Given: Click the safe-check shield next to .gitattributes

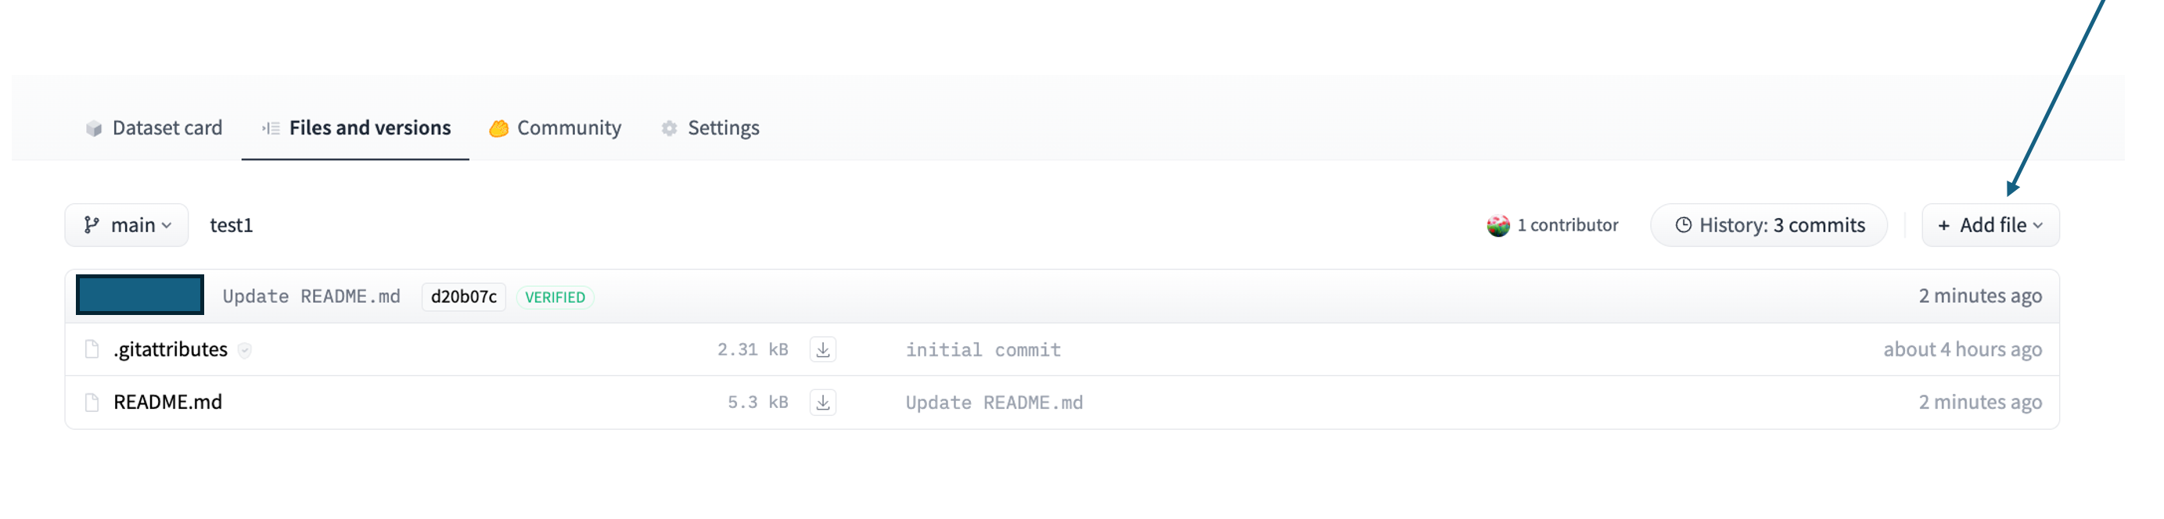Looking at the screenshot, I should pyautogui.click(x=244, y=350).
